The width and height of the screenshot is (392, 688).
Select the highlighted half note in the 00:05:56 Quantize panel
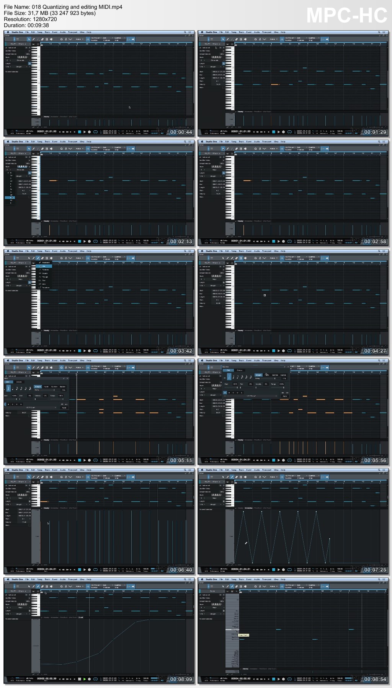229,377
